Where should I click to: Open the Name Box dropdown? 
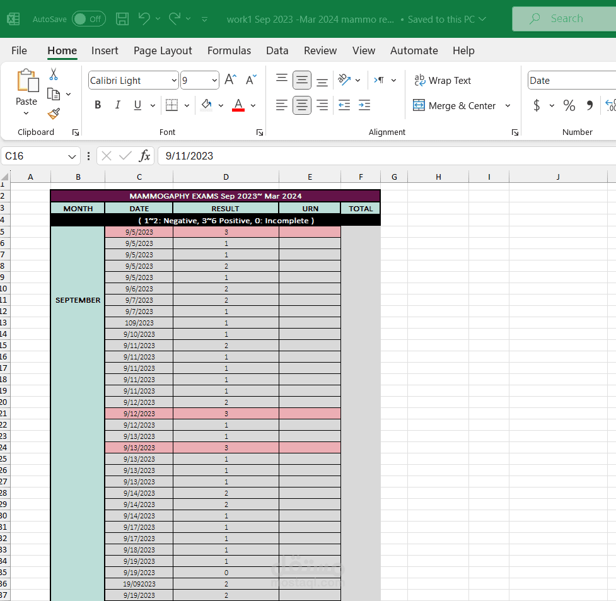click(72, 156)
